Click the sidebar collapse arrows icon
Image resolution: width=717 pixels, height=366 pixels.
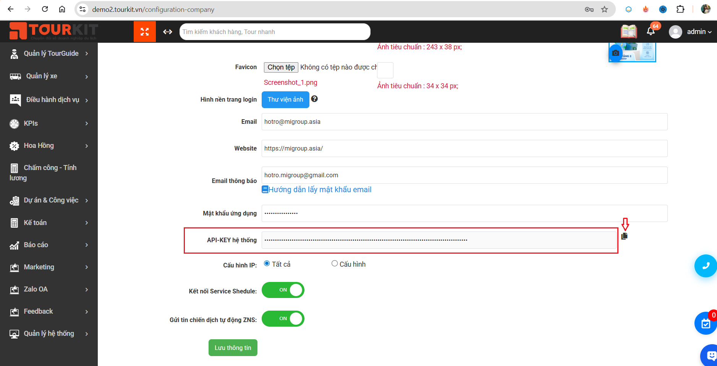click(168, 32)
